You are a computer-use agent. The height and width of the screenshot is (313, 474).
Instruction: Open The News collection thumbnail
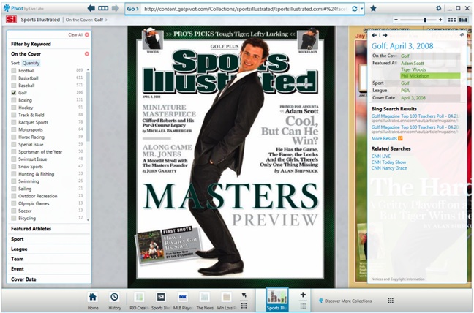[204, 298]
